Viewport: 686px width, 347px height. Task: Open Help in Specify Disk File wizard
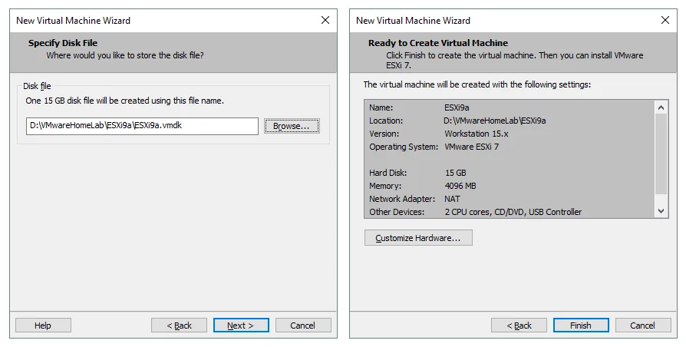tap(43, 326)
